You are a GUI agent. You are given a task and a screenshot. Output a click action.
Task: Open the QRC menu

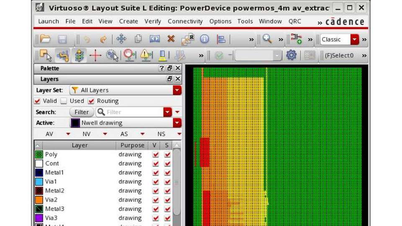(294, 21)
